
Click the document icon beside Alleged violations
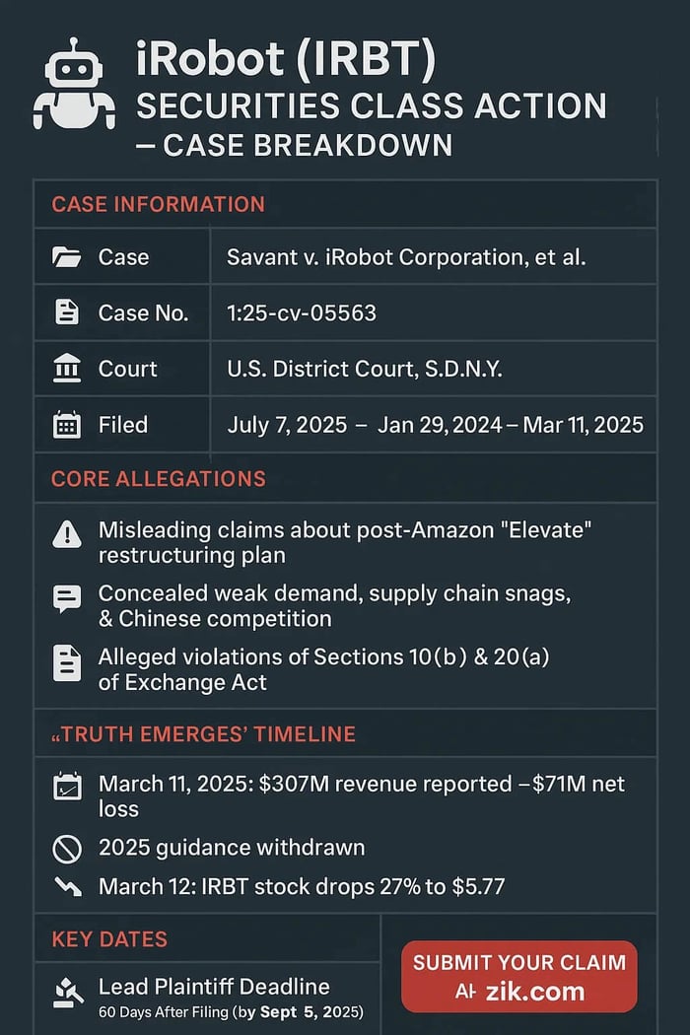(66, 662)
